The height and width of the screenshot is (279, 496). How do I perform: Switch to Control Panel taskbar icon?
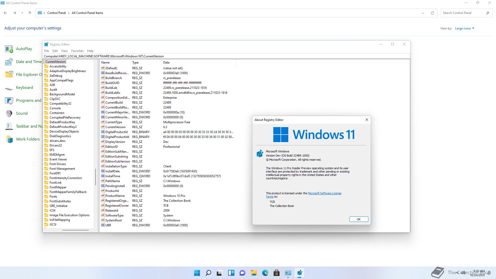tap(288, 273)
